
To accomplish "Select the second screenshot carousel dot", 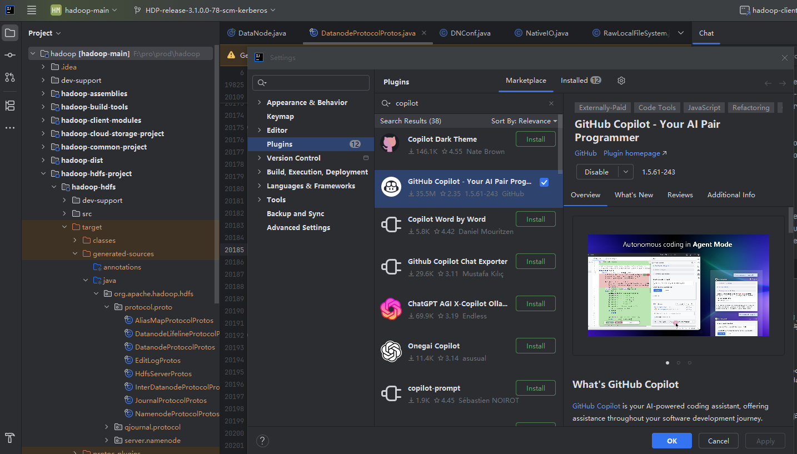I will (x=679, y=363).
